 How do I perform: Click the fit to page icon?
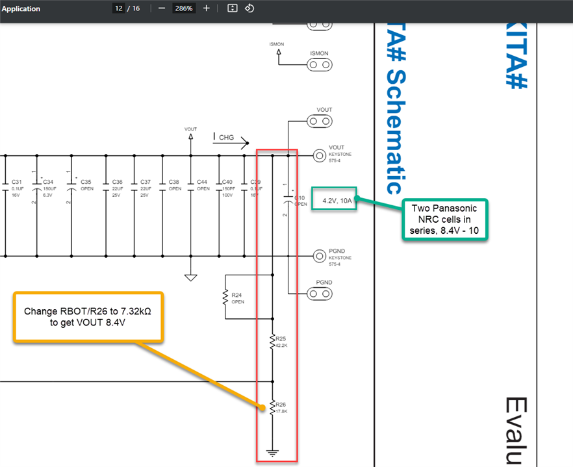click(233, 8)
